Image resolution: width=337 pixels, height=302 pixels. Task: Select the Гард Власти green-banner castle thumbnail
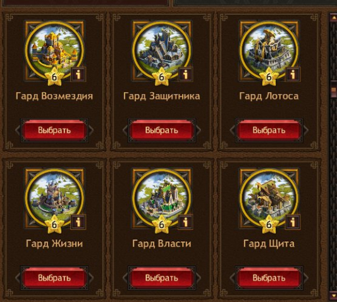pyautogui.click(x=162, y=197)
